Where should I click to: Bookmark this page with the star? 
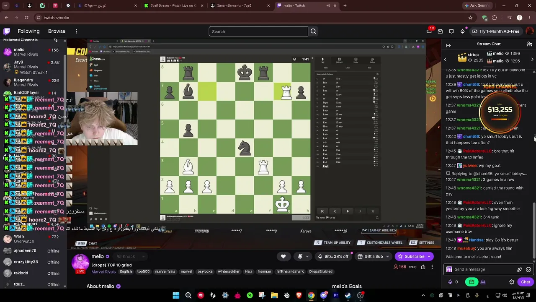470,18
